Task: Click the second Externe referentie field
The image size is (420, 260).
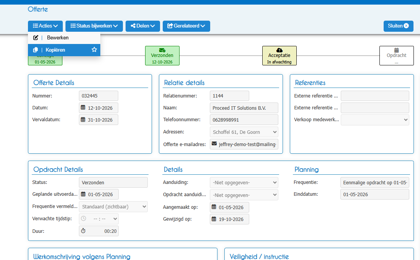Action: pos(375,108)
